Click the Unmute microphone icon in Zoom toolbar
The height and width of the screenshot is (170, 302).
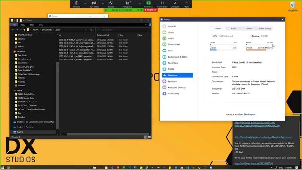(x=76, y=3)
